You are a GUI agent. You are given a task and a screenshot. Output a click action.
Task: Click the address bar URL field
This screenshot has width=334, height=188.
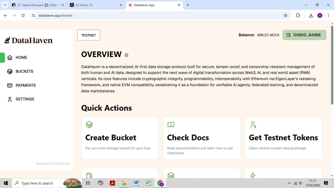point(160,16)
